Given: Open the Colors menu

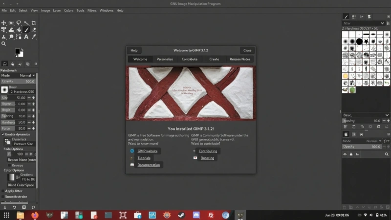Looking at the screenshot, I should pyautogui.click(x=68, y=10).
